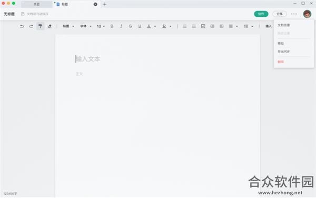The width and height of the screenshot is (316, 198).
Task: Toggle the three-dots more menu
Action: pyautogui.click(x=294, y=14)
